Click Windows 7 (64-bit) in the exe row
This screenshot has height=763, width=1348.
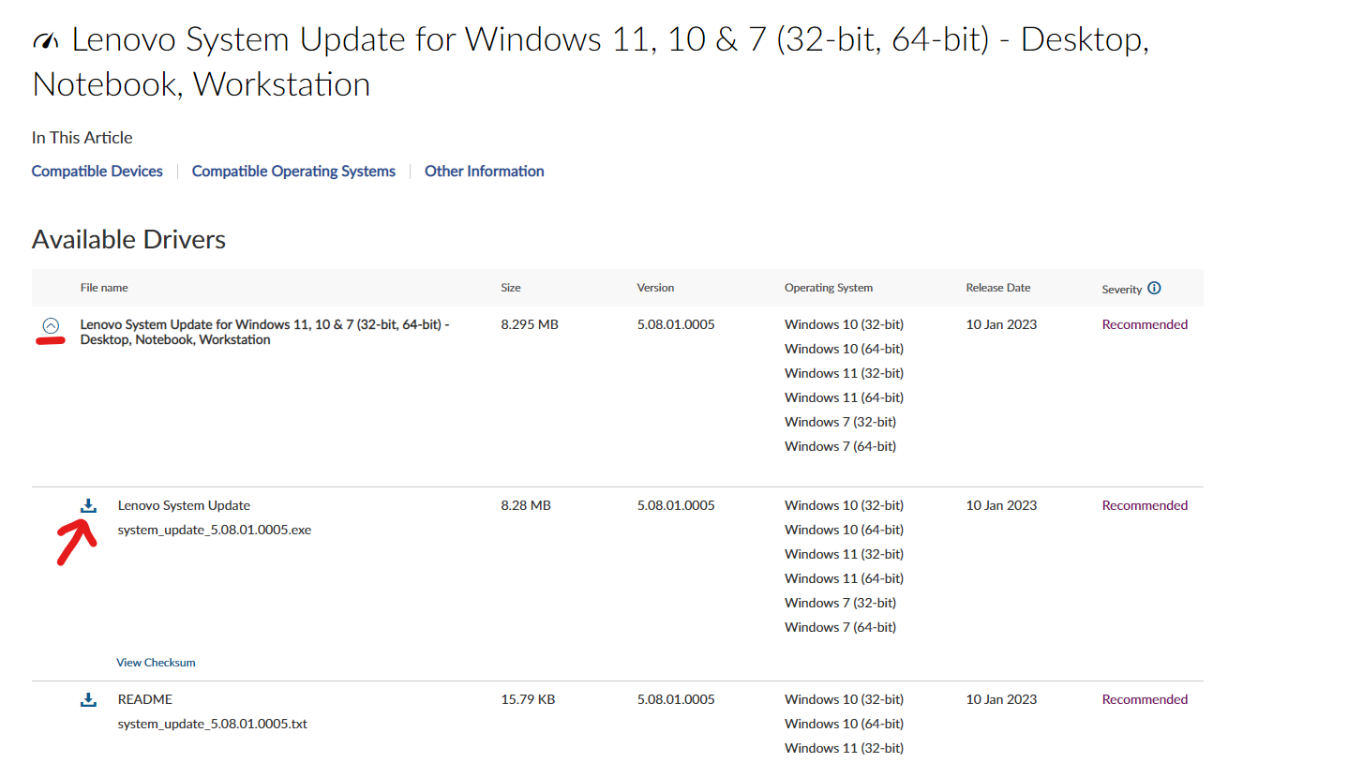coord(840,627)
